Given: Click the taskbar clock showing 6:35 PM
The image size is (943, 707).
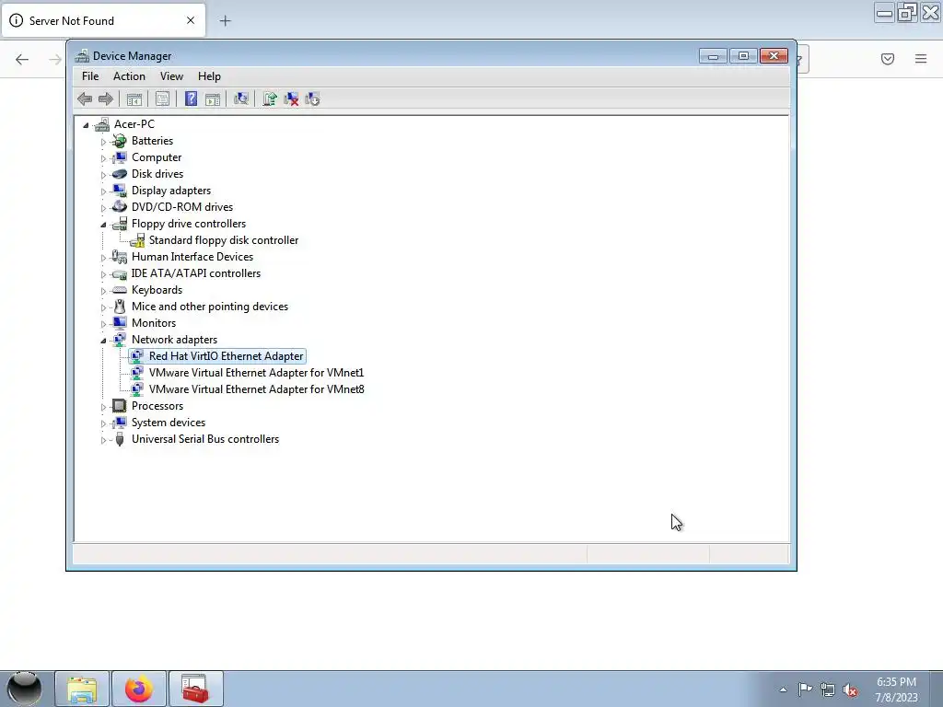Looking at the screenshot, I should coord(896,690).
